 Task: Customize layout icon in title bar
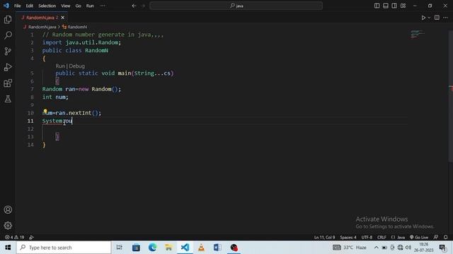pos(403,6)
